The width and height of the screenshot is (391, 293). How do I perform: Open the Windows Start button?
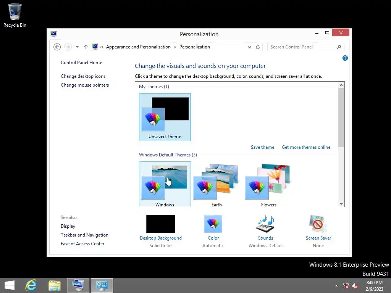(10, 285)
